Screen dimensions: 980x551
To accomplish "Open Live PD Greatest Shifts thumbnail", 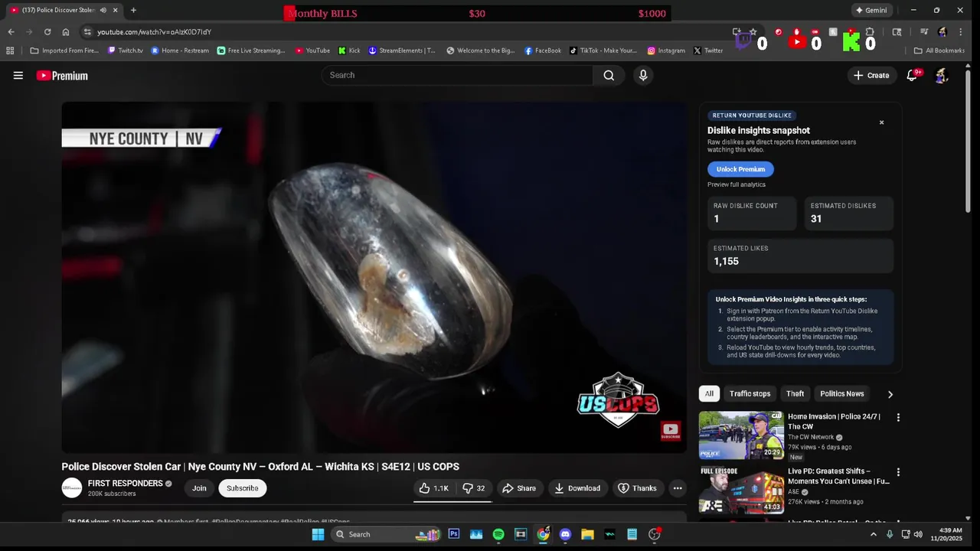I will [x=741, y=490].
